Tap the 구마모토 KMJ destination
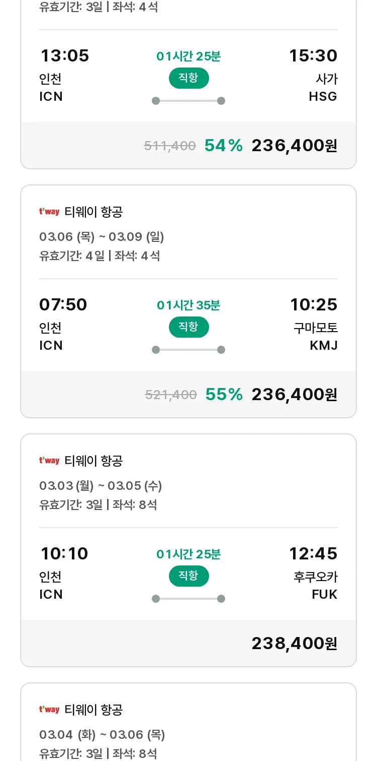This screenshot has width=377, height=761. [316, 337]
